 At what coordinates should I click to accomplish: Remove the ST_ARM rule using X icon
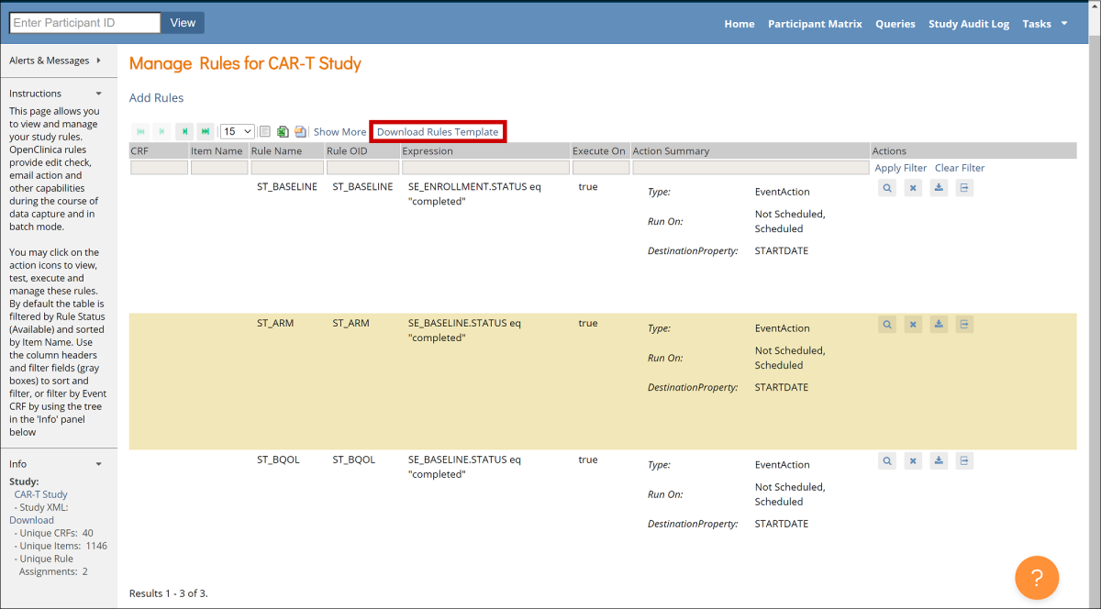pyautogui.click(x=913, y=325)
